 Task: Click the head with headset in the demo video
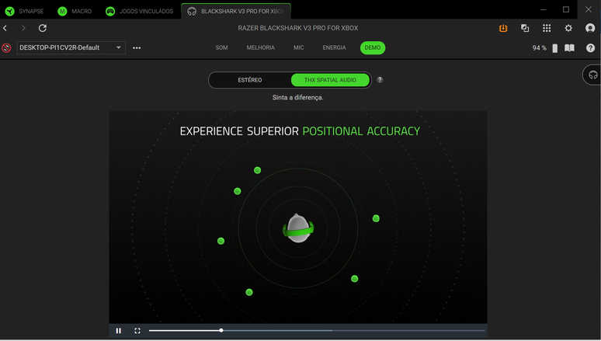[x=298, y=228]
